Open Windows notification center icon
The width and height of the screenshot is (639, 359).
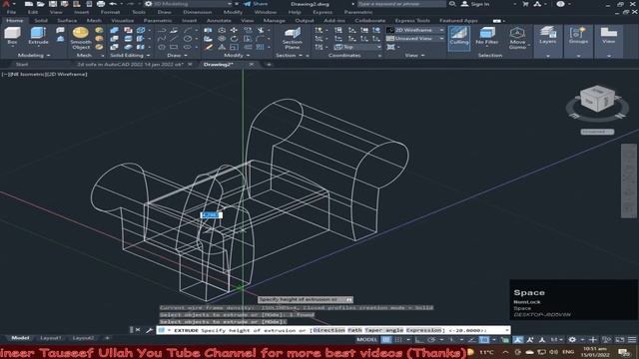tap(624, 352)
